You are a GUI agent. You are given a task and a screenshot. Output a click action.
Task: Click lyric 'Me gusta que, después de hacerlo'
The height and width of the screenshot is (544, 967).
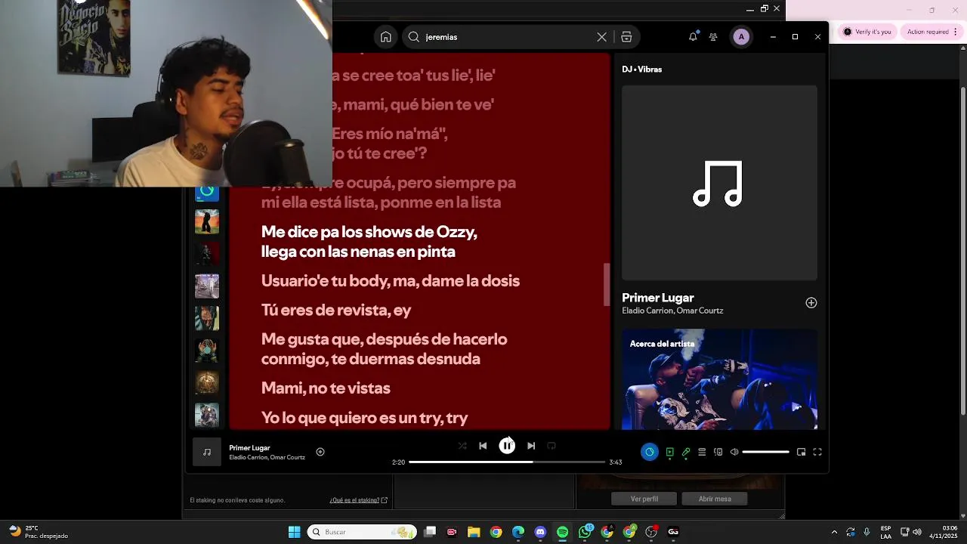[x=384, y=339]
